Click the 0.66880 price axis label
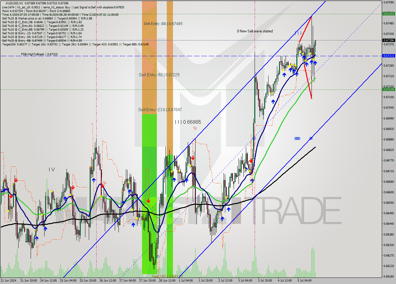396x284 pixels. (x=389, y=139)
